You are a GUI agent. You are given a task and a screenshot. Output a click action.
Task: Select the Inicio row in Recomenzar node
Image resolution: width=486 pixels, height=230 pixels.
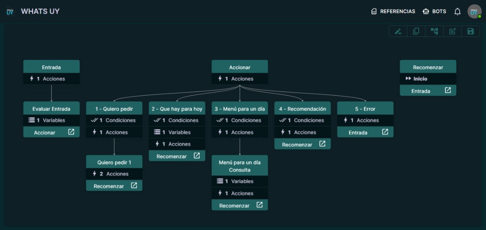[428, 79]
